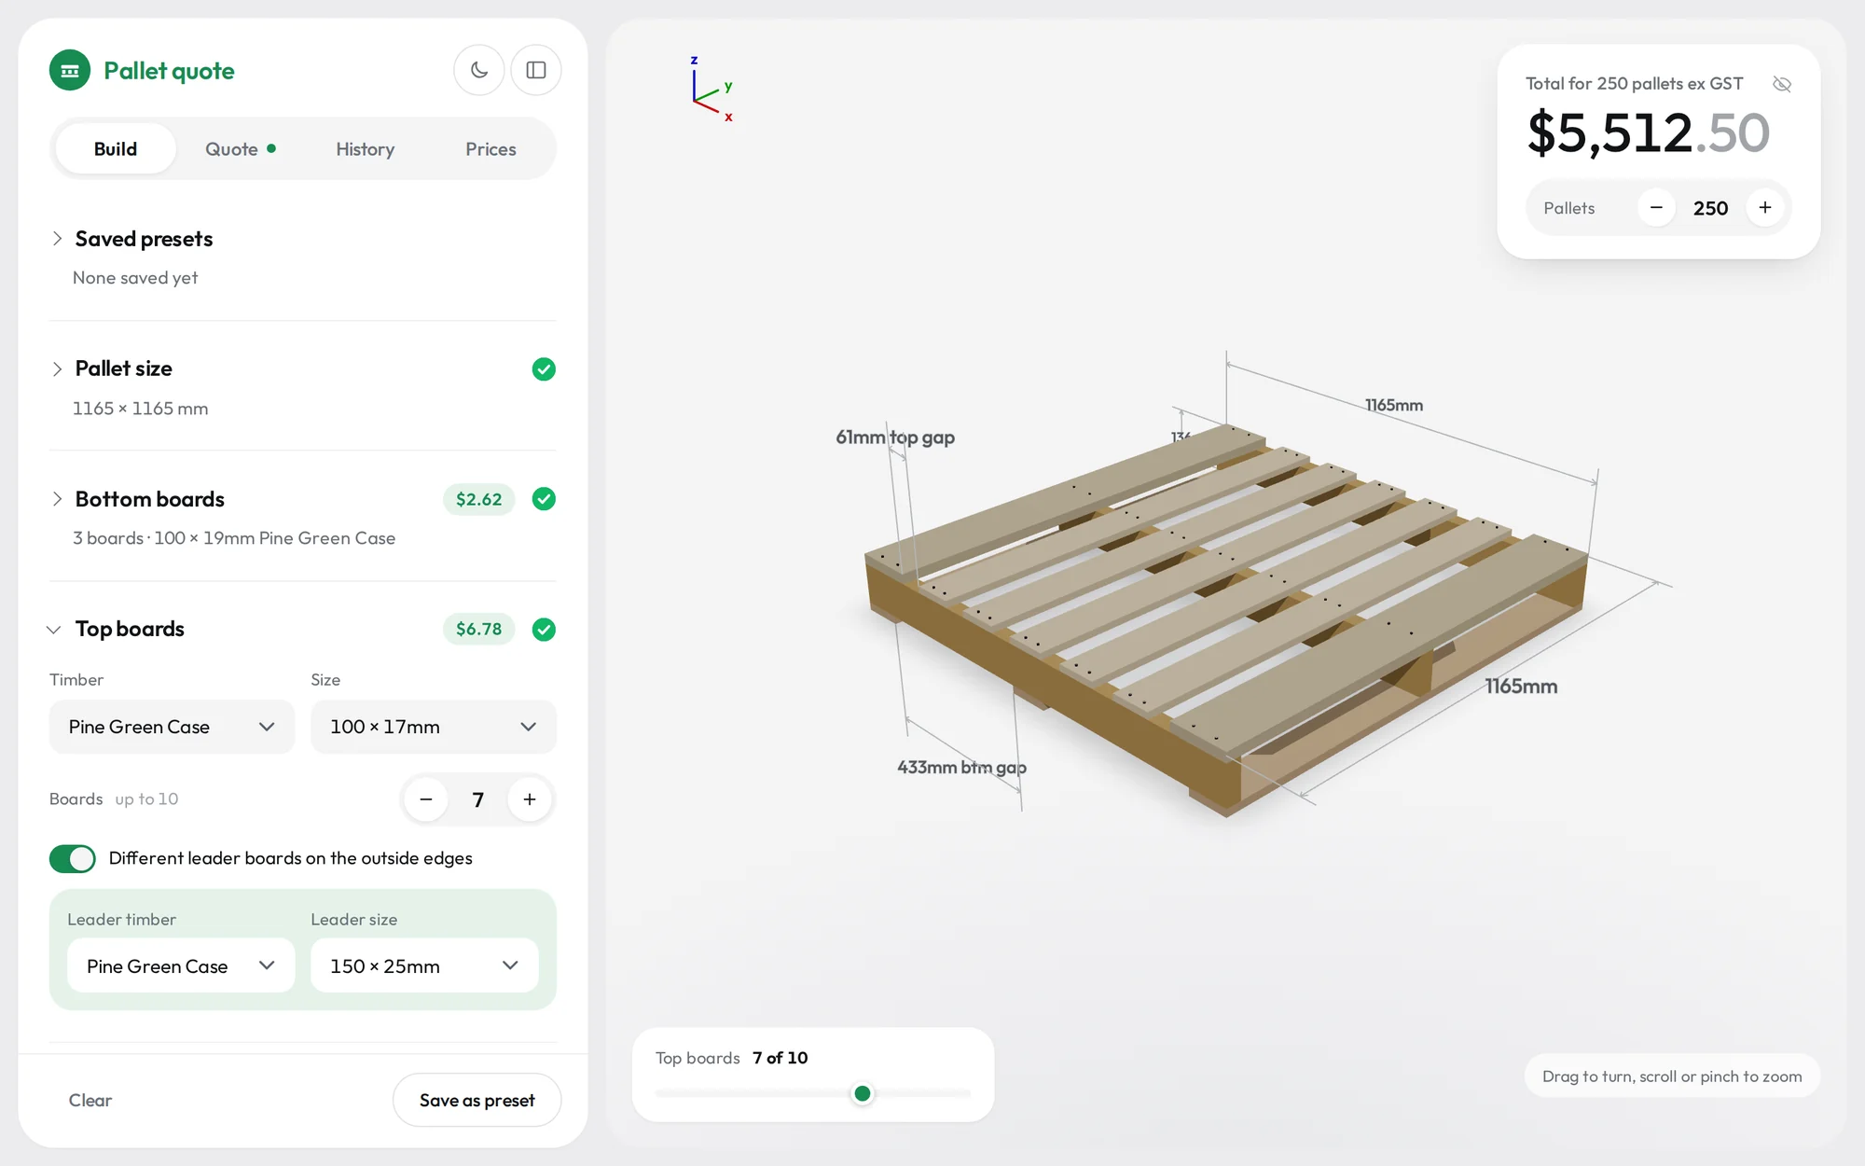1865x1166 pixels.
Task: Click the 433mm btm gap label
Action: 961,767
